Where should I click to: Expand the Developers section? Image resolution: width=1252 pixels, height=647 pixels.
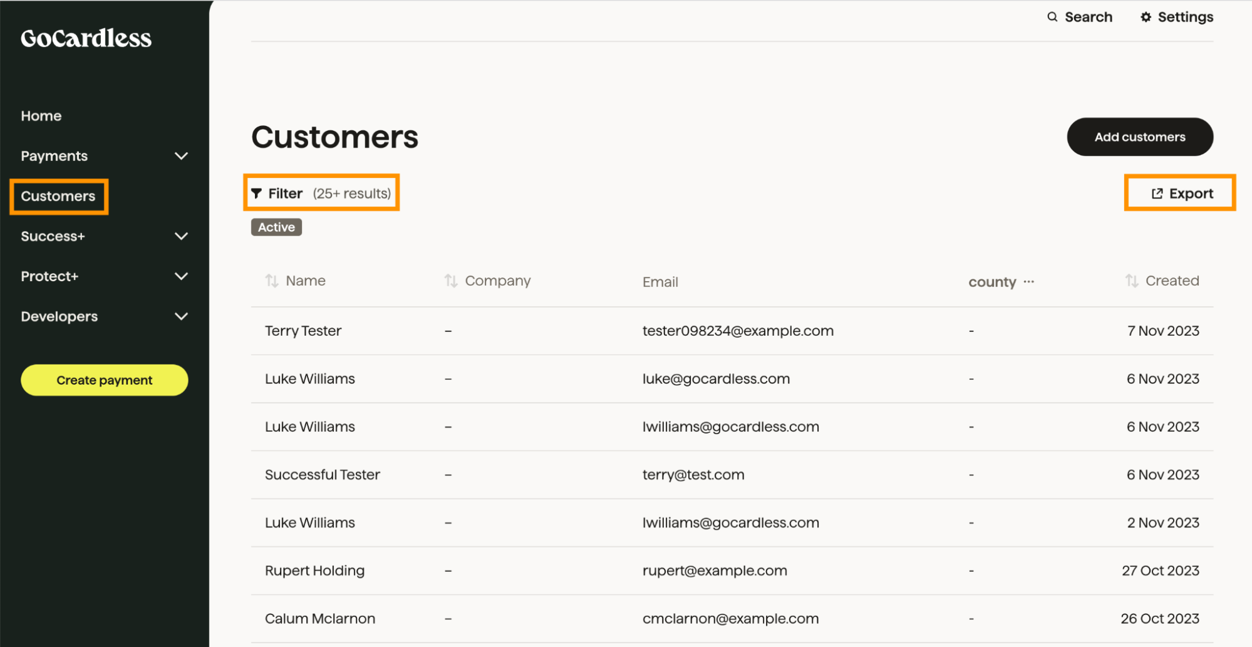pyautogui.click(x=182, y=316)
